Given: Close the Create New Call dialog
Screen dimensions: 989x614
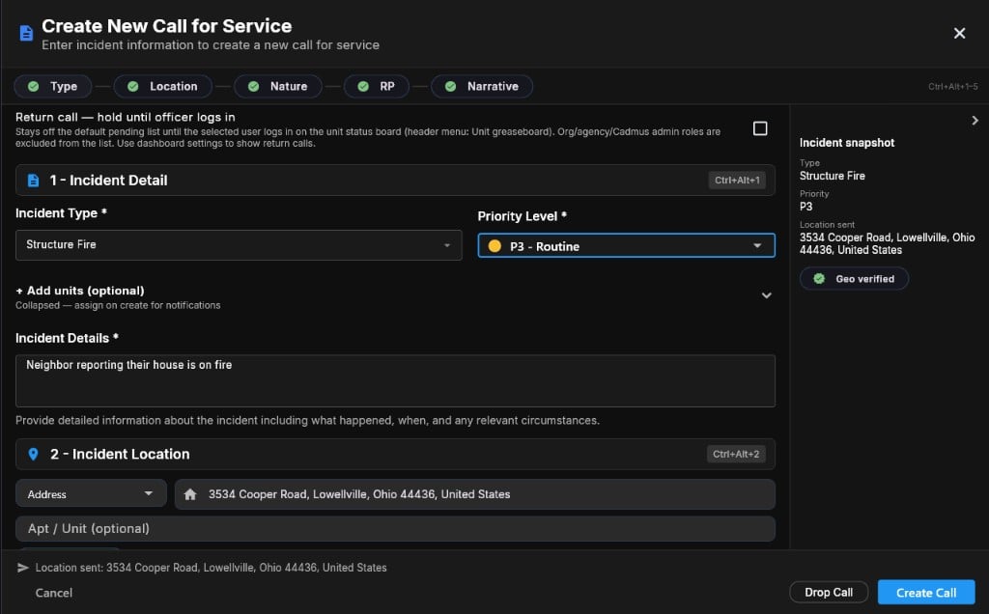Looking at the screenshot, I should point(959,34).
